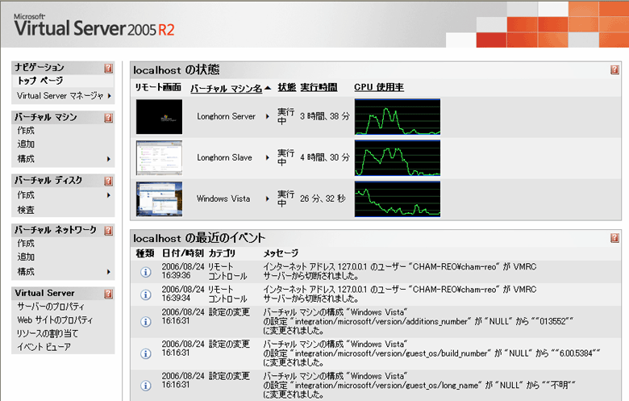Click 作成 under バーチャル ディスク
629x401 pixels.
(26, 195)
